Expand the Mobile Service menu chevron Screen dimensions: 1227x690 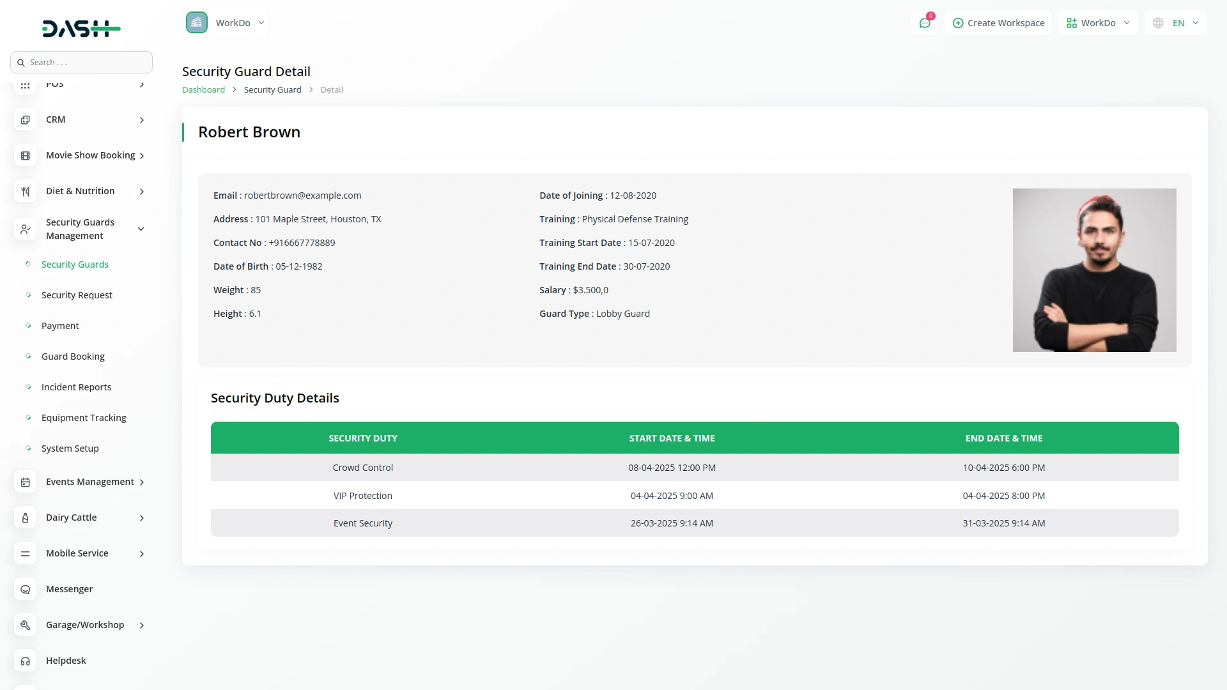click(x=142, y=554)
